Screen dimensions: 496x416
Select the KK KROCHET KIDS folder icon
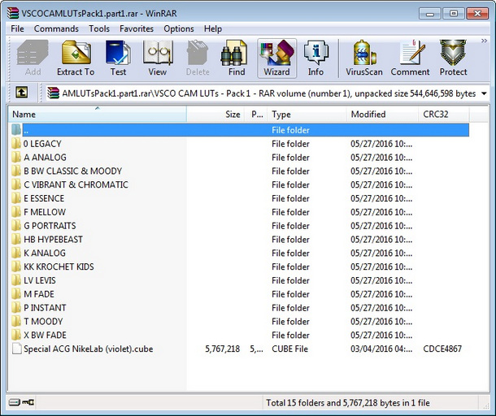(x=16, y=266)
